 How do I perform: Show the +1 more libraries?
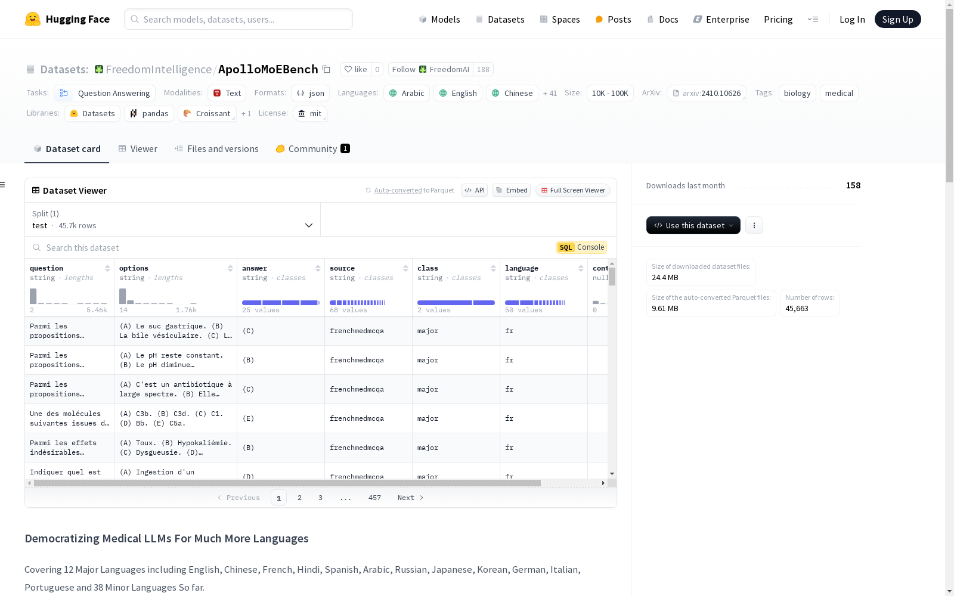pos(246,114)
